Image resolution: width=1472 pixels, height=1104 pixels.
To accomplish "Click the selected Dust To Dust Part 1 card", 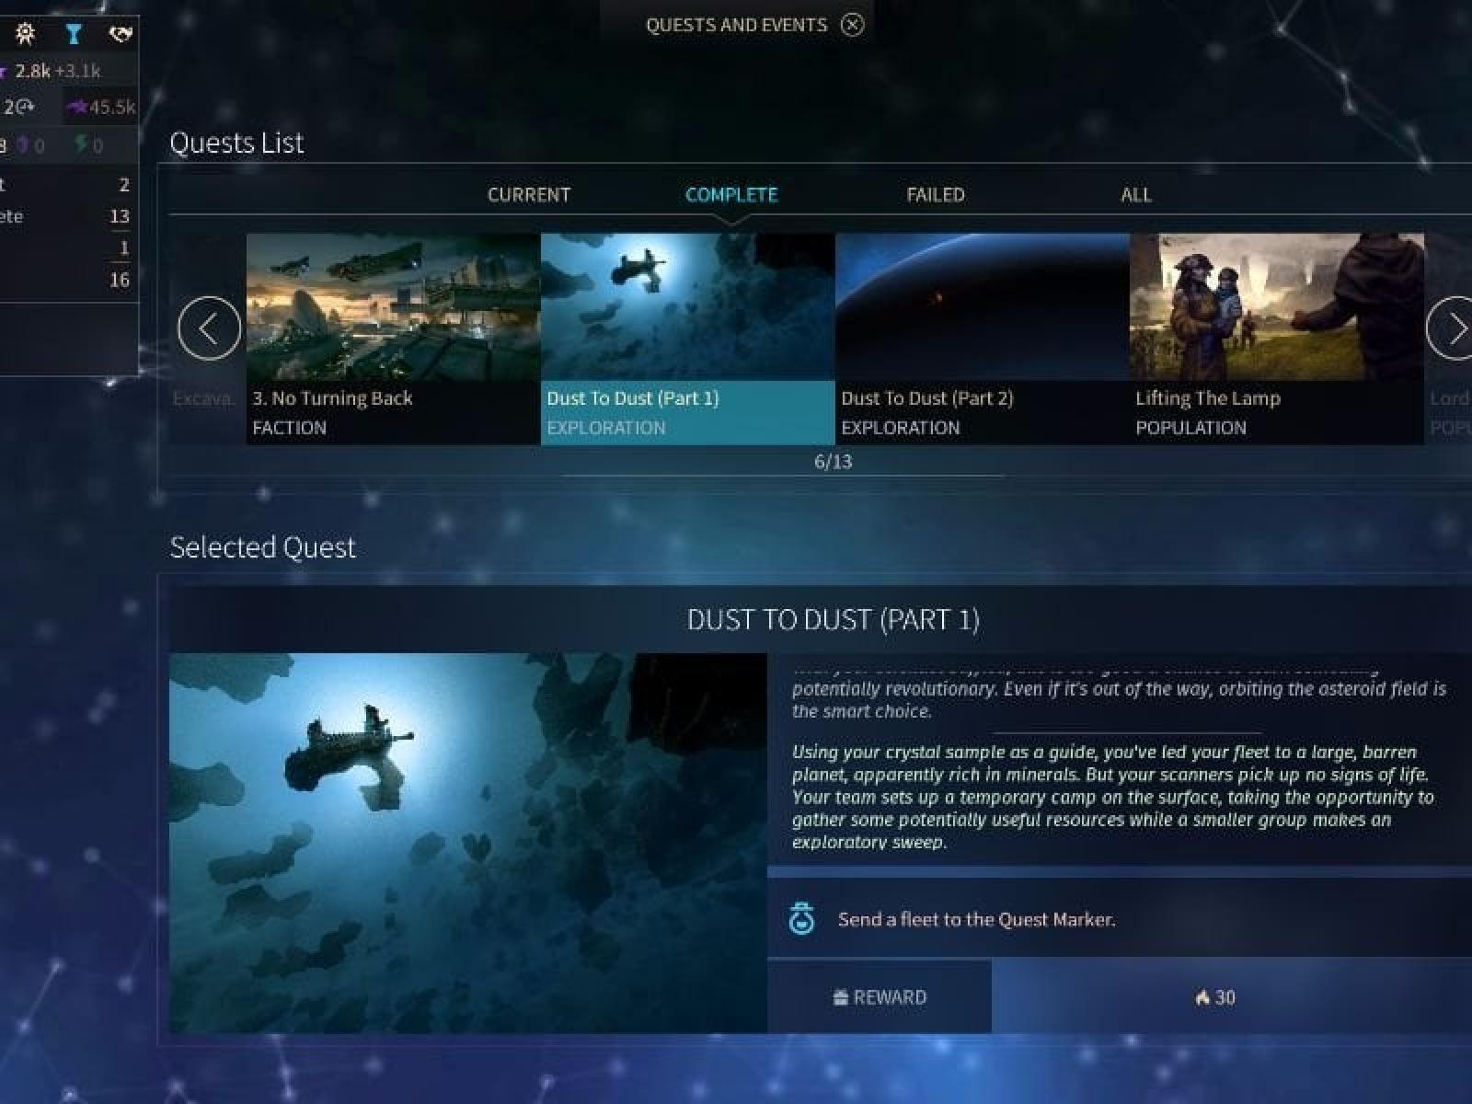I will pos(687,339).
